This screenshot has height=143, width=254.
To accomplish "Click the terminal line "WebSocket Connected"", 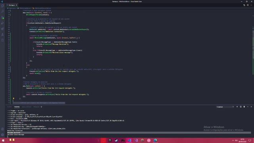I will pos(15,131).
